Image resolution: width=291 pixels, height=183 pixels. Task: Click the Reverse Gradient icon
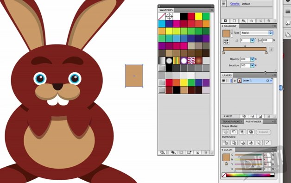click(x=226, y=42)
